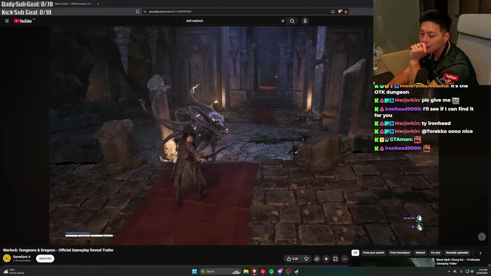Open the taskbar volume speaker control
The height and width of the screenshot is (276, 491).
[x=471, y=271]
